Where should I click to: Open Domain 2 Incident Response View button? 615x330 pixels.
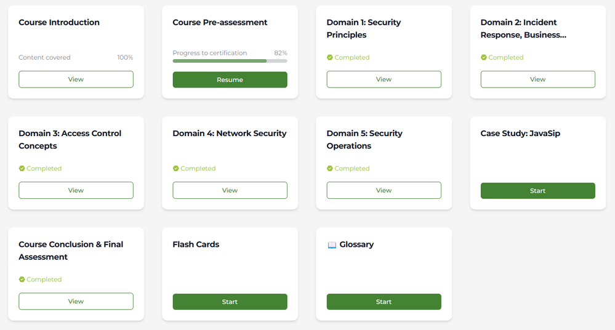point(537,79)
